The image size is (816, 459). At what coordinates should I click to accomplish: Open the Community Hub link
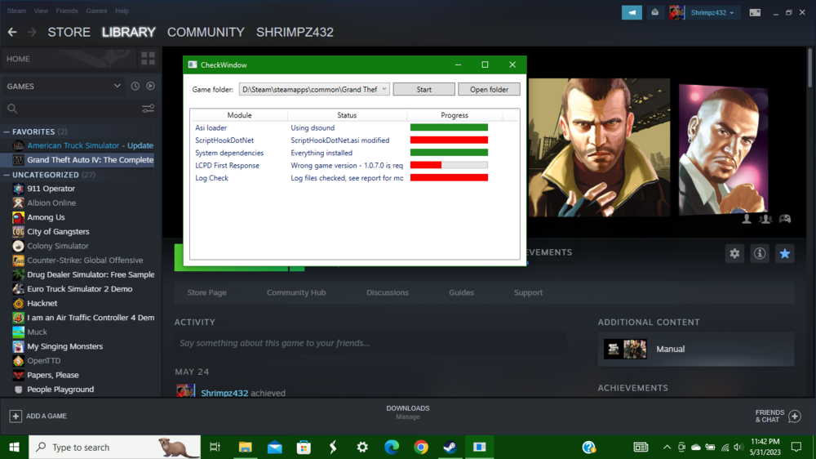point(296,292)
